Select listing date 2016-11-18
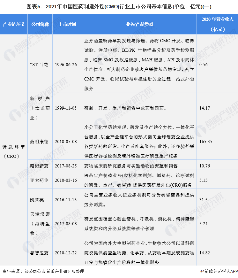238x278 pixels. coord(66,200)
